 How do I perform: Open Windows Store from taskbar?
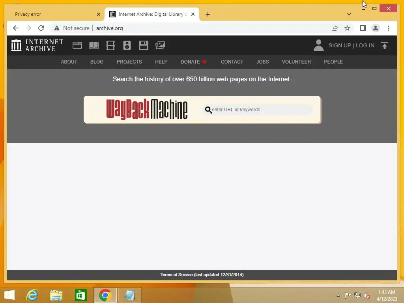click(80, 295)
